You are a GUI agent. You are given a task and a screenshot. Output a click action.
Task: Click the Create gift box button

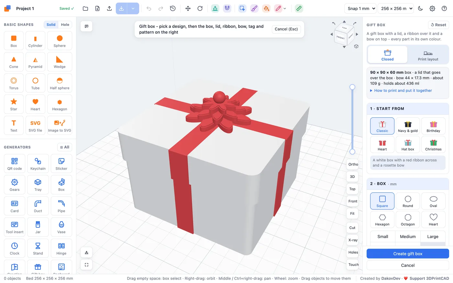point(408,254)
